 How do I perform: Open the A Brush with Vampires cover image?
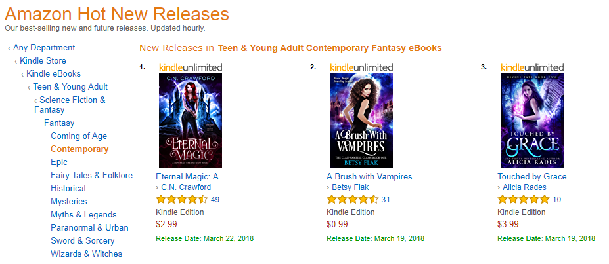point(361,121)
